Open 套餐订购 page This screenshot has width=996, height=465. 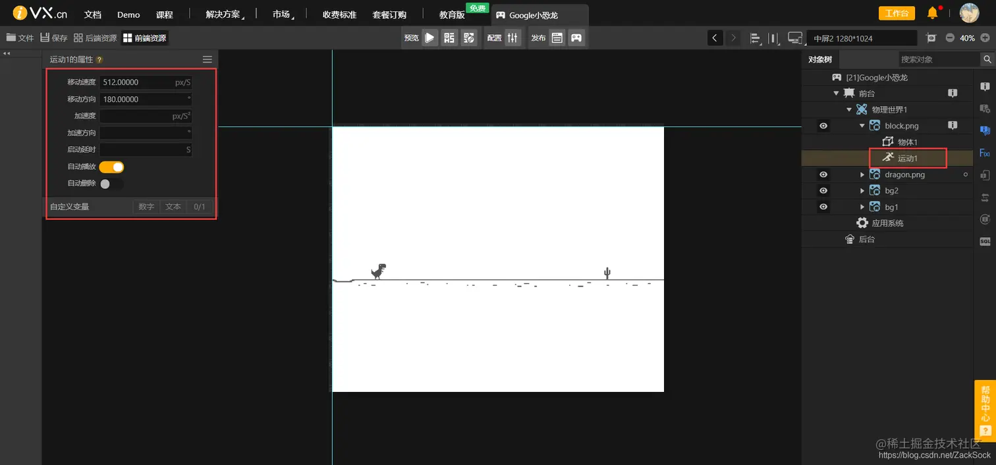pos(389,14)
